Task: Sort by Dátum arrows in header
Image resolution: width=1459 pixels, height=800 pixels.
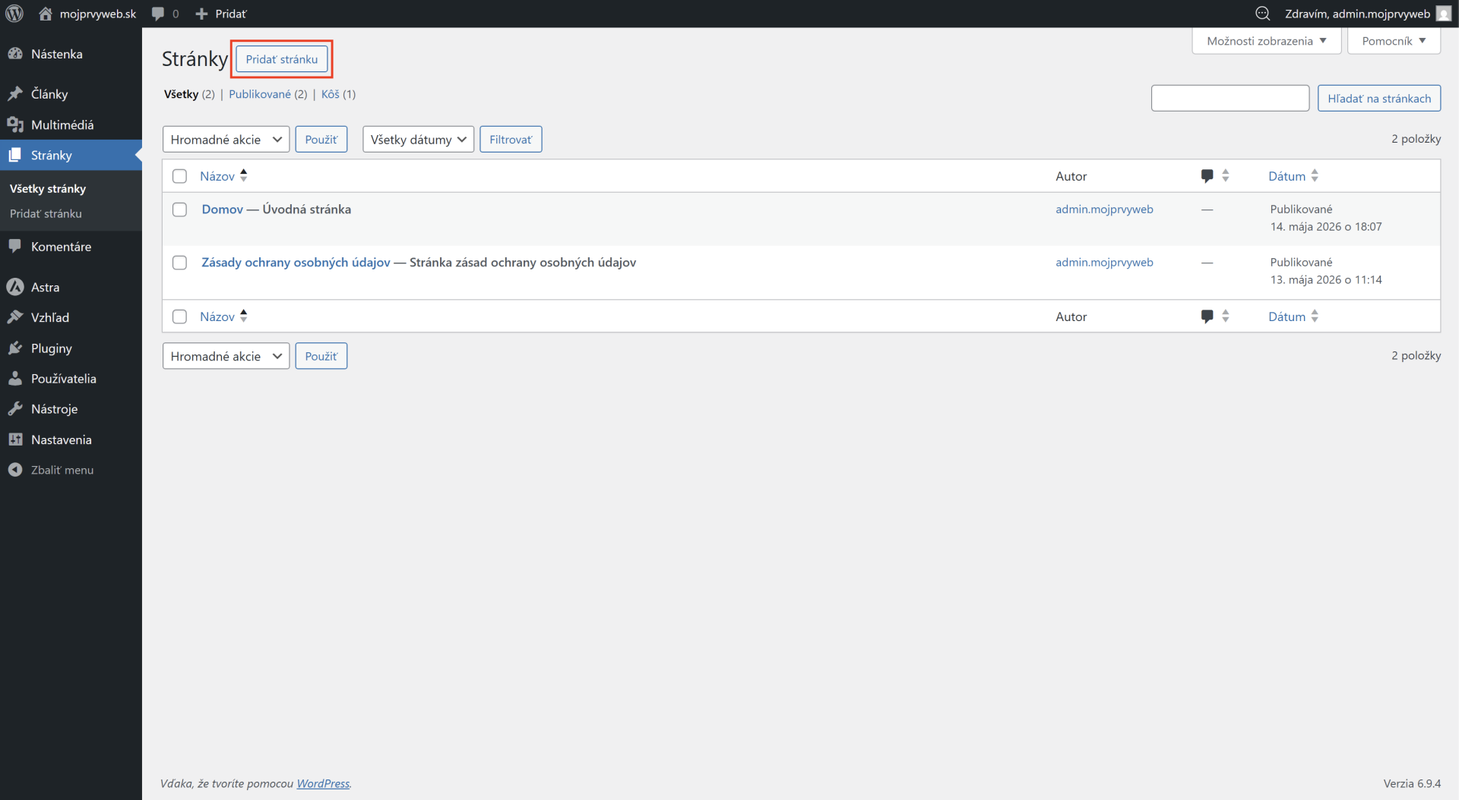Action: 1315,175
